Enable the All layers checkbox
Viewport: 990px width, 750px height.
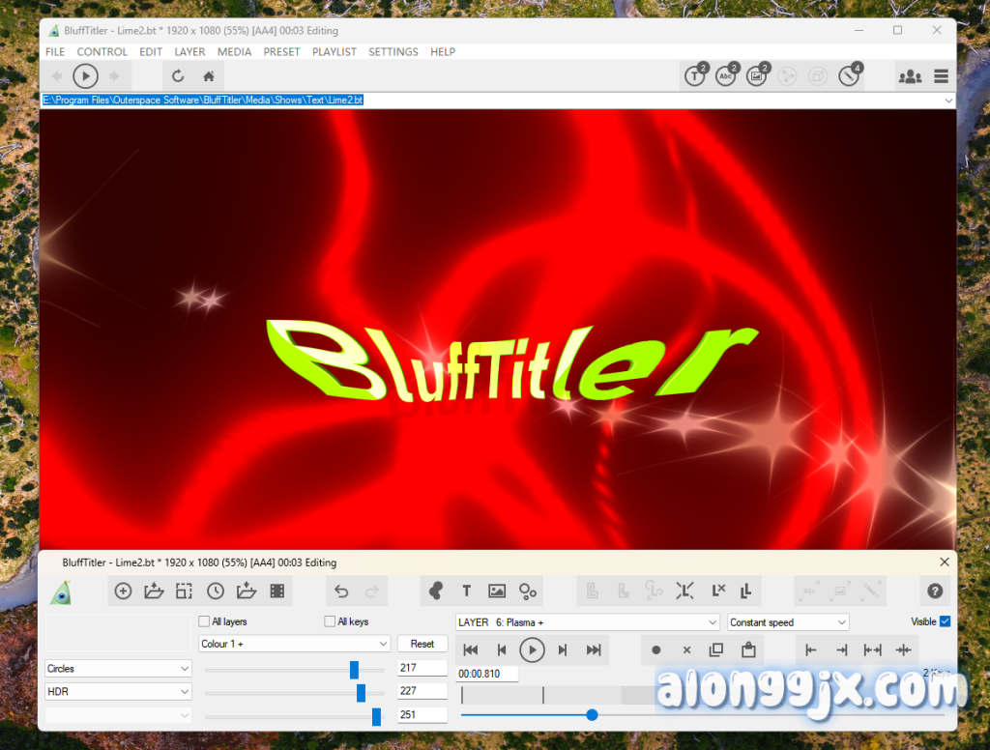pyautogui.click(x=204, y=621)
